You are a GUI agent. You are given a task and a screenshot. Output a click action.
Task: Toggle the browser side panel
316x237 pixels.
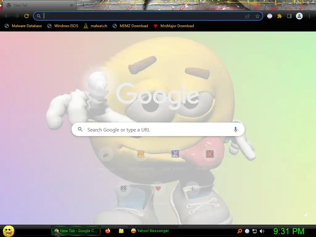(x=289, y=16)
